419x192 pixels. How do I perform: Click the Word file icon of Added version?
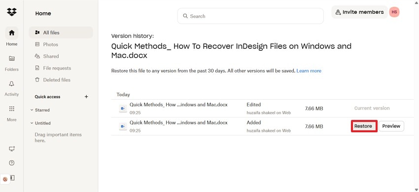(x=123, y=126)
